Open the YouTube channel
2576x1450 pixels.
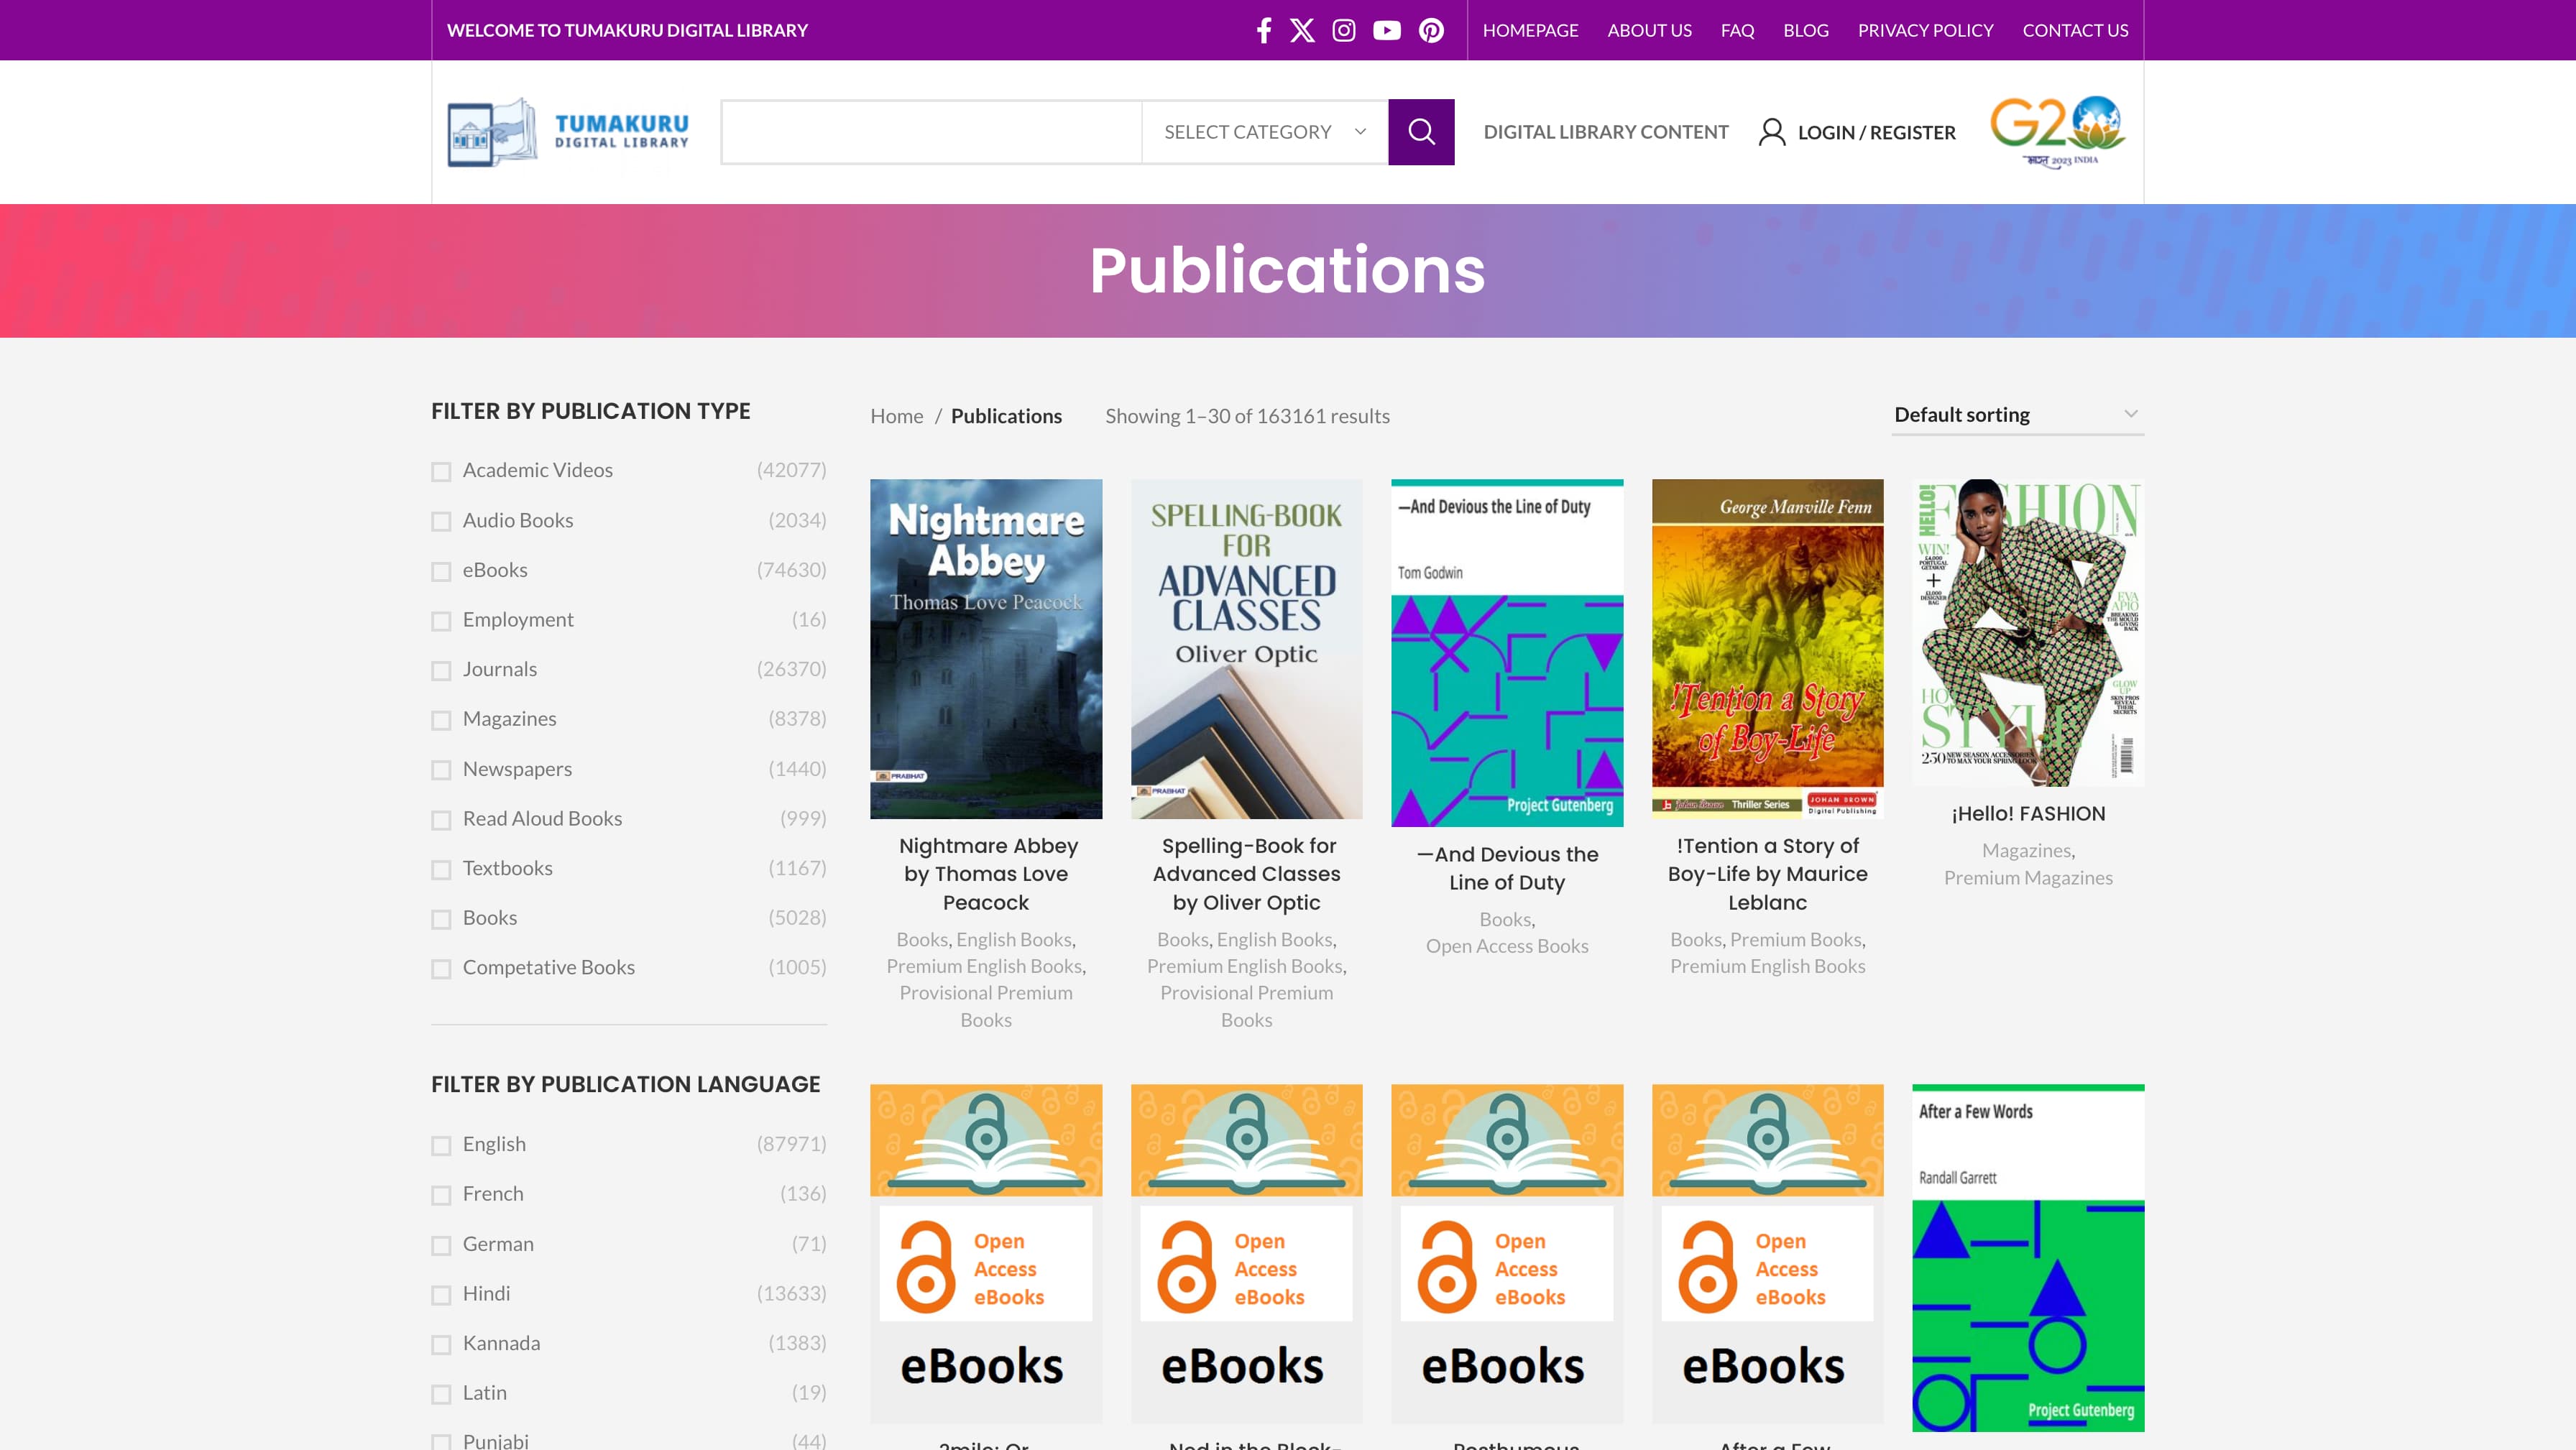click(1387, 30)
